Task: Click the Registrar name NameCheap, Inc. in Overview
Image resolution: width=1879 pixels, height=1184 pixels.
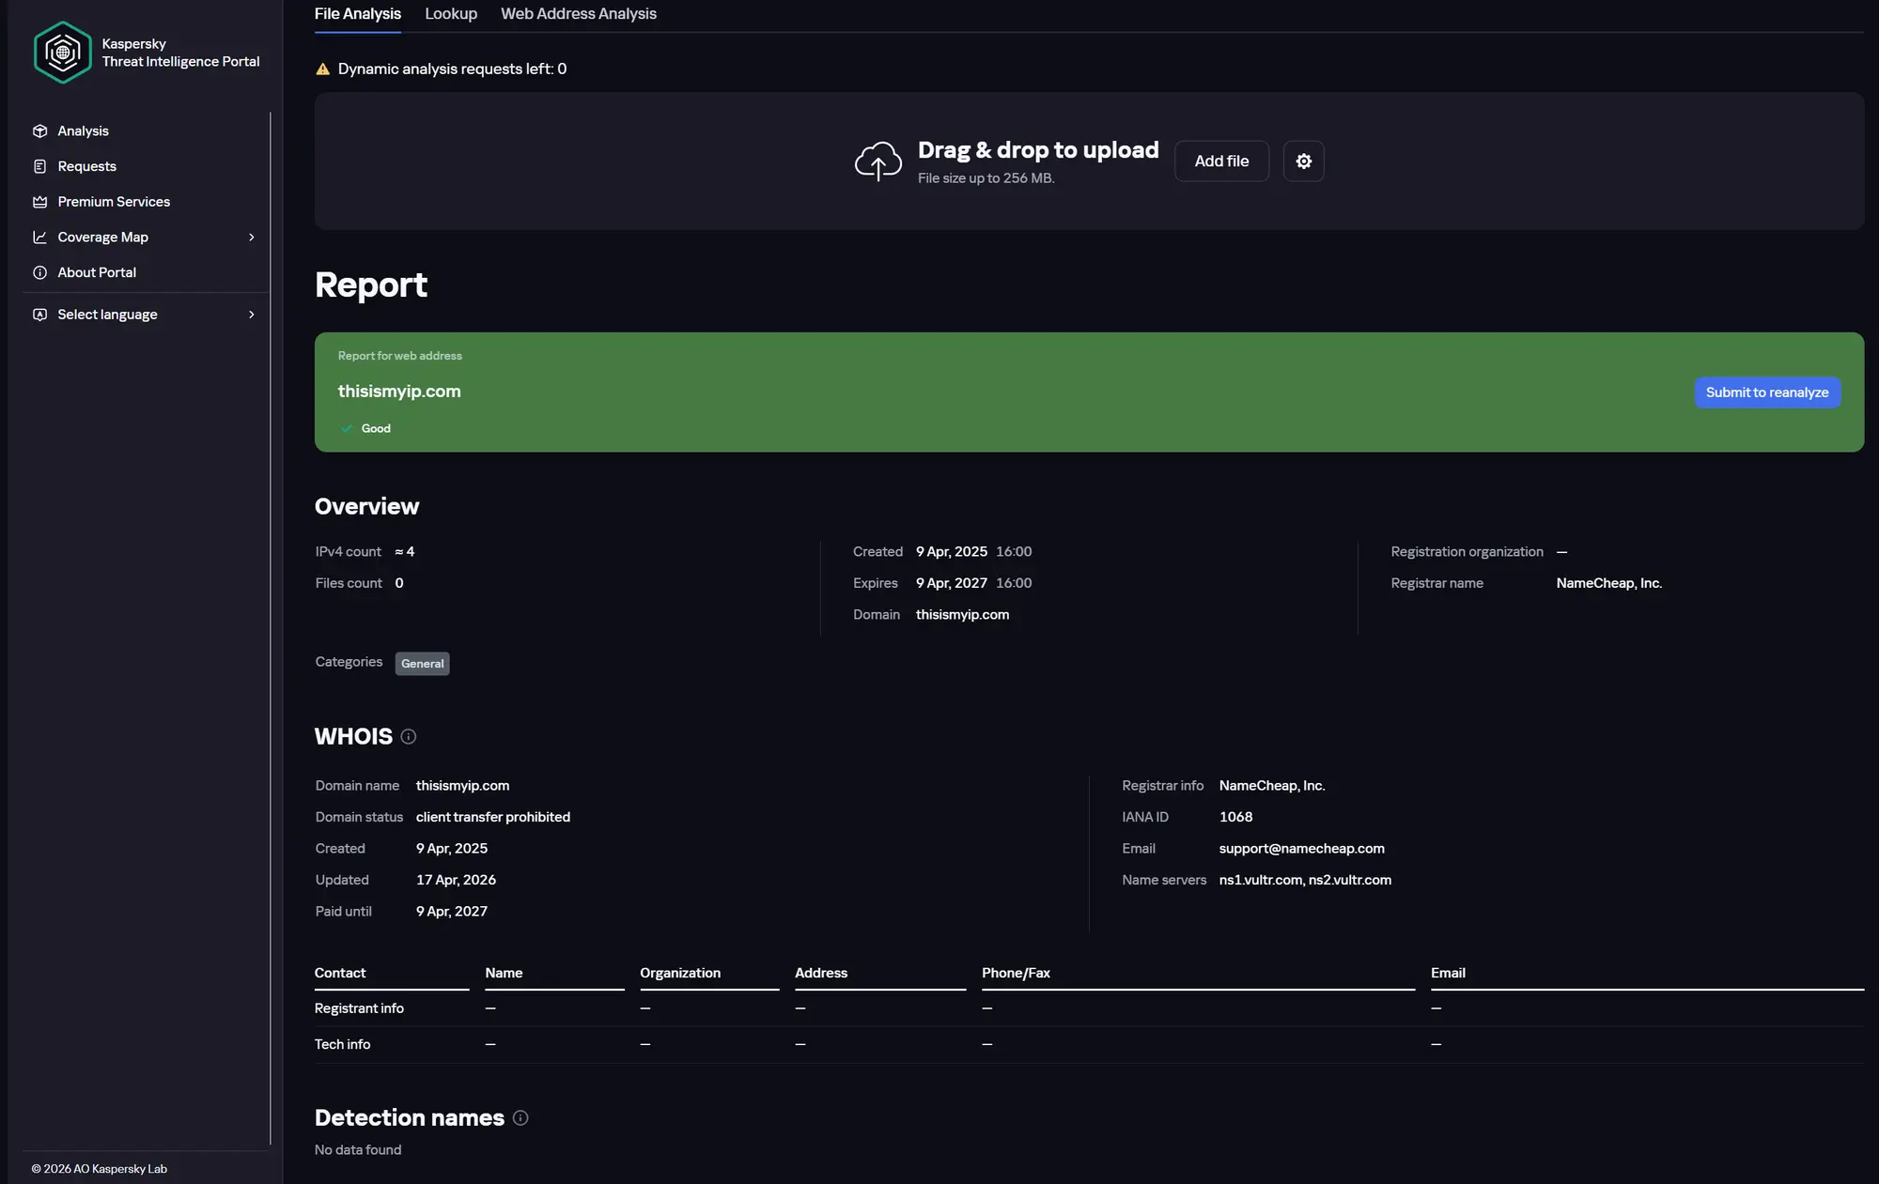Action: [x=1609, y=584]
